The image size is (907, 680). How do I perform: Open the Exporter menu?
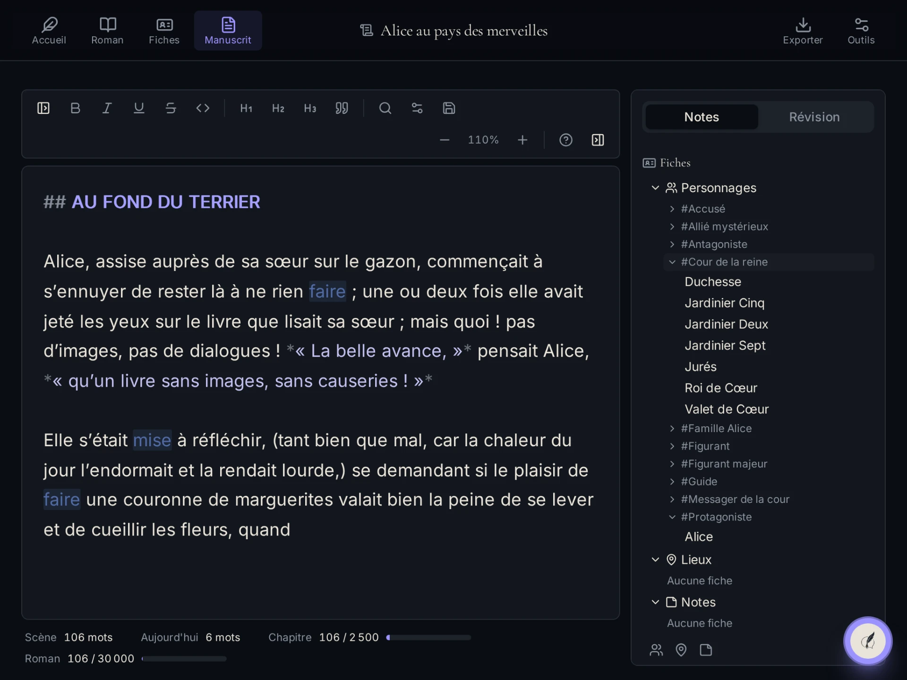(803, 31)
